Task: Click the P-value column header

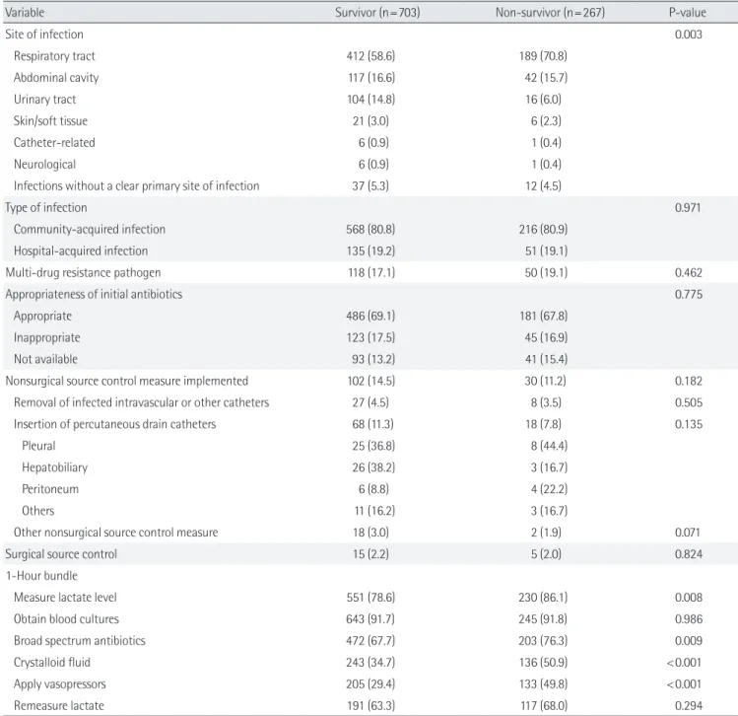Action: point(687,12)
